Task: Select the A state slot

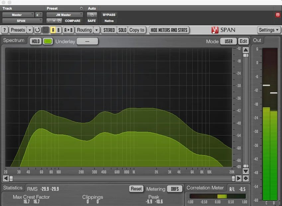Action: tap(53, 30)
